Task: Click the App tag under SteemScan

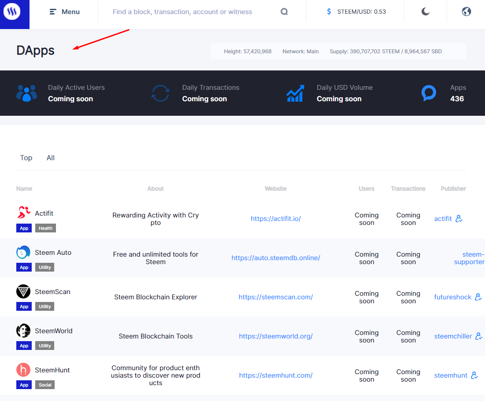Action: [x=24, y=307]
